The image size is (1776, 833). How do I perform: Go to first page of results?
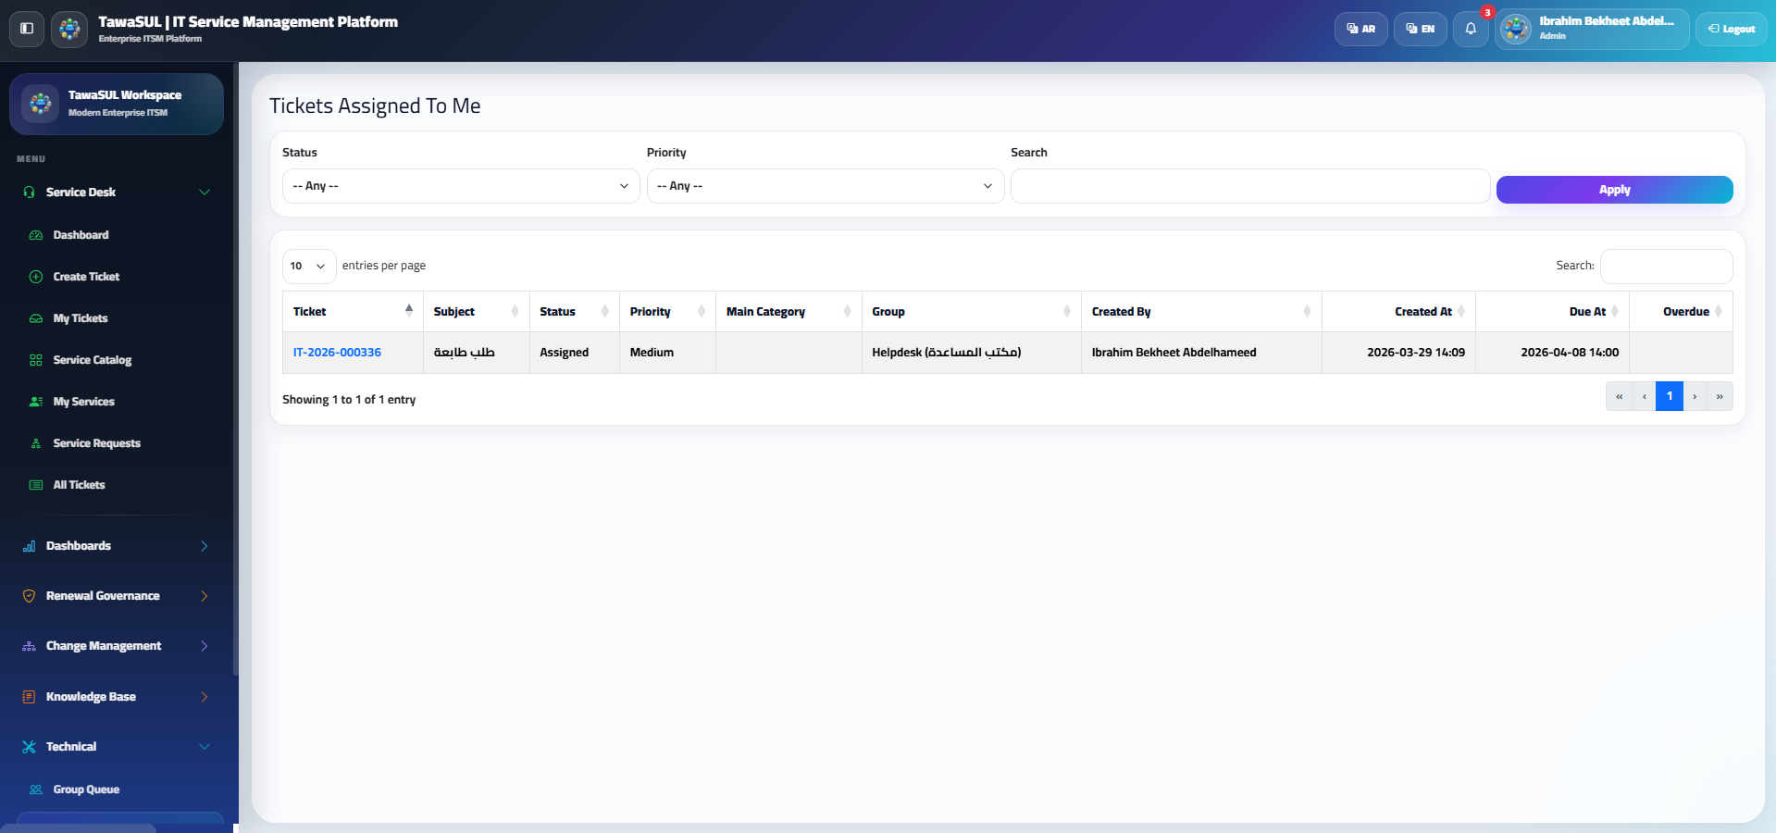click(x=1619, y=396)
